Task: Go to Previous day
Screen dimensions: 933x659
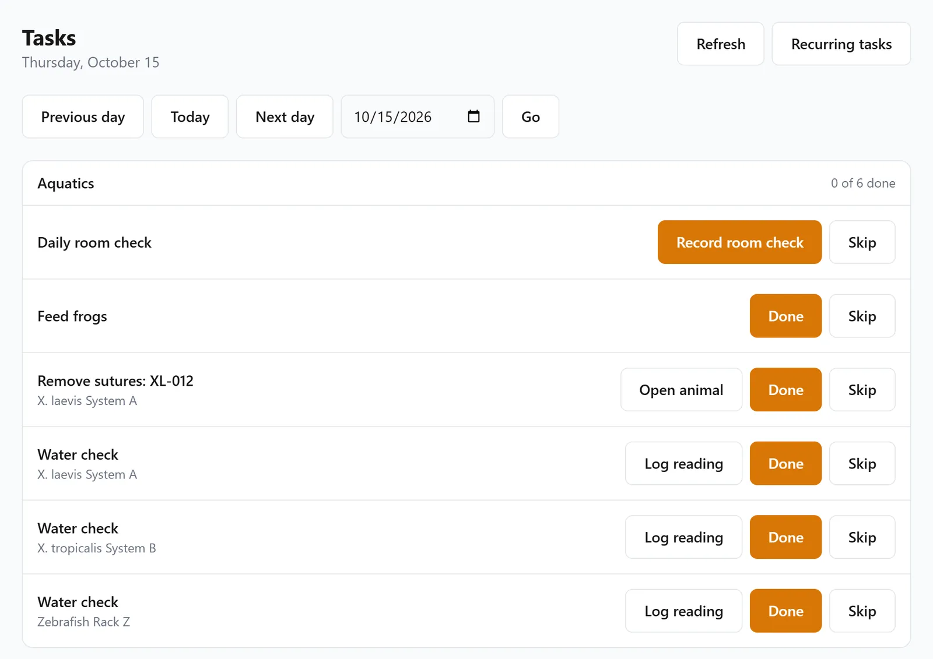Action: point(83,117)
